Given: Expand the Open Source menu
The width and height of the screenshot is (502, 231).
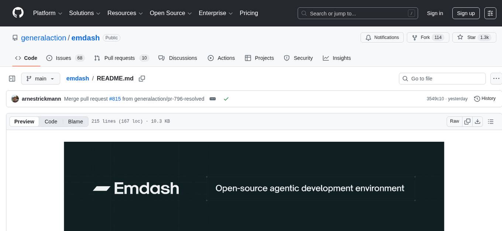Looking at the screenshot, I should (171, 13).
